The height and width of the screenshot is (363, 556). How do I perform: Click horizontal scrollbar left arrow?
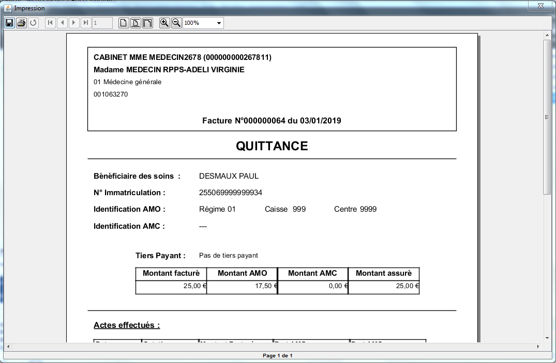pyautogui.click(x=7, y=346)
